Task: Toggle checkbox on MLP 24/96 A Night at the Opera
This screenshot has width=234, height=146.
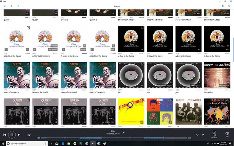Action: [x=35, y=49]
